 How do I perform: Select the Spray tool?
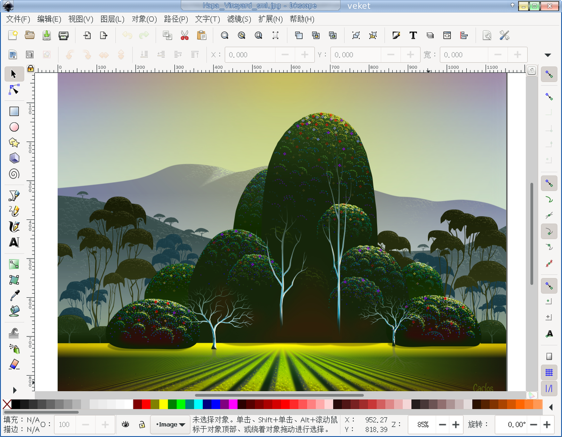coord(14,348)
